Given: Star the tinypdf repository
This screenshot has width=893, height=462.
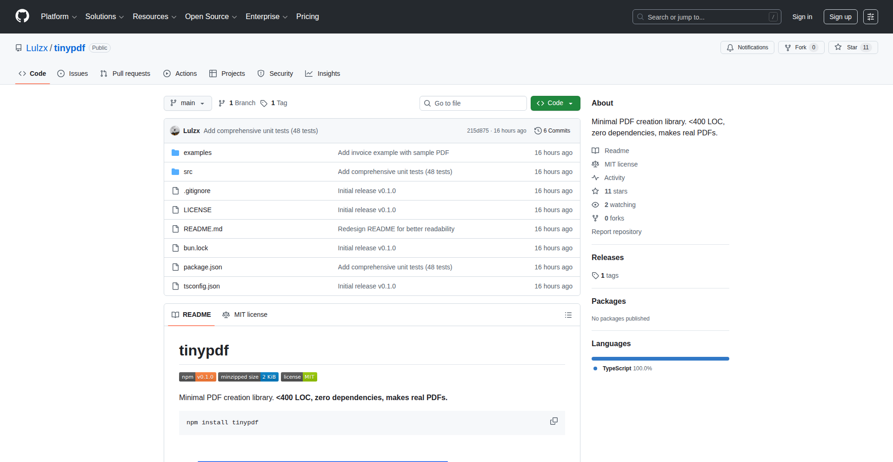Looking at the screenshot, I should 853,47.
